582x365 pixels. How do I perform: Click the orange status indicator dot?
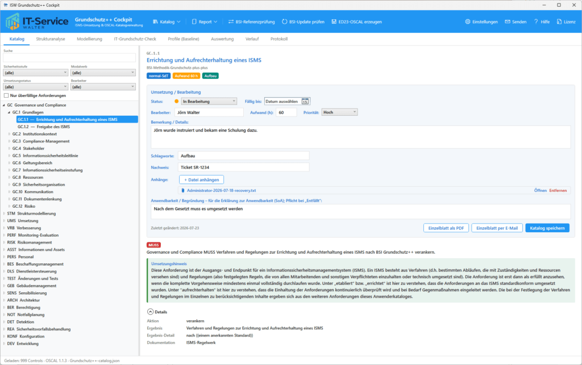[176, 101]
